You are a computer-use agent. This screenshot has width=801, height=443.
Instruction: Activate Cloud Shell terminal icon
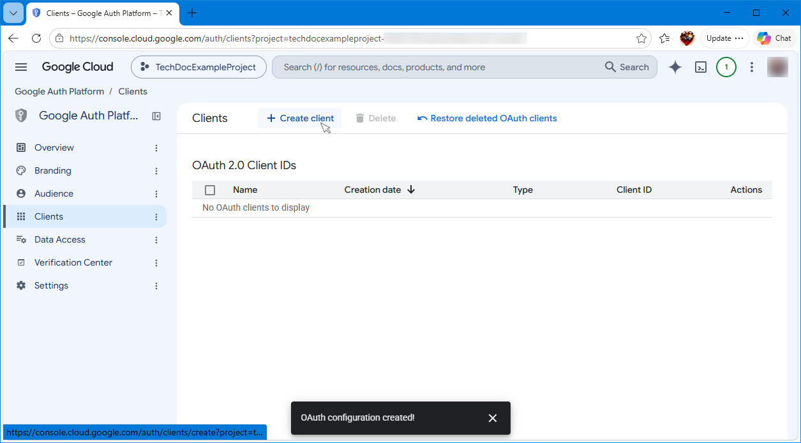701,67
